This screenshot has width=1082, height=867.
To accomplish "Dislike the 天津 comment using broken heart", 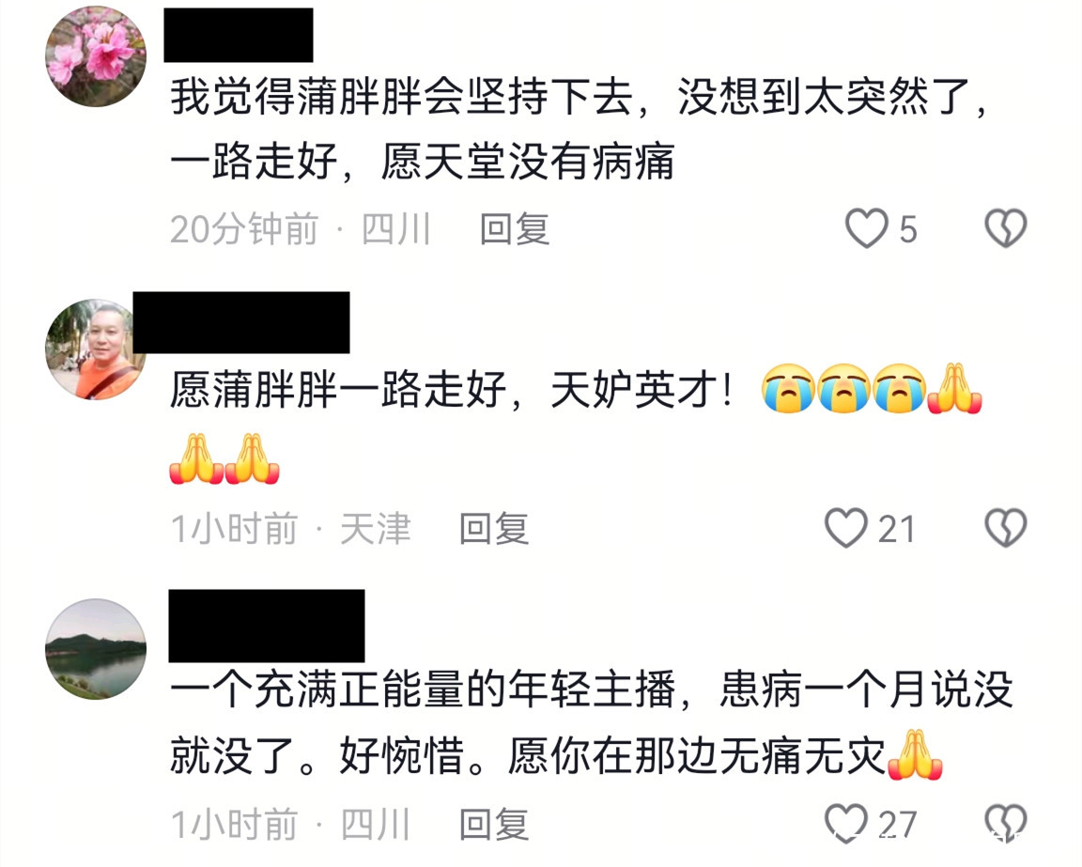I will tap(1005, 529).
